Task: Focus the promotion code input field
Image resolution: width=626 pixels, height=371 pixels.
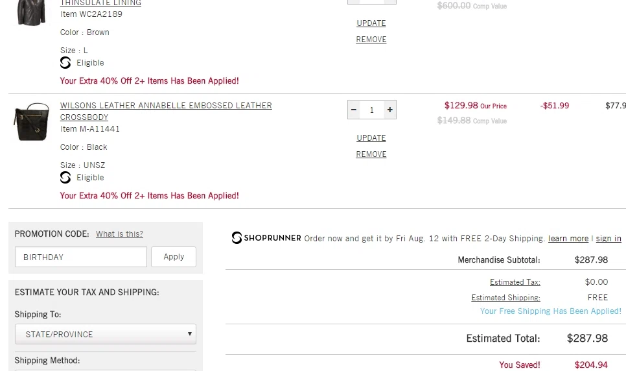Action: point(81,257)
